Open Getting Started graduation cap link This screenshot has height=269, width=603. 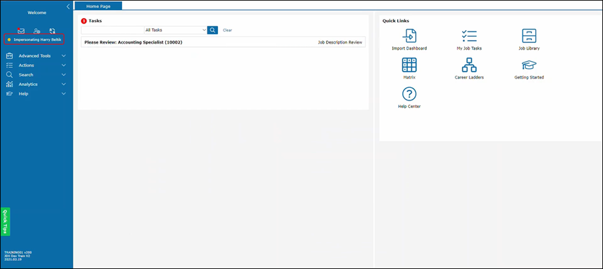[x=529, y=66]
